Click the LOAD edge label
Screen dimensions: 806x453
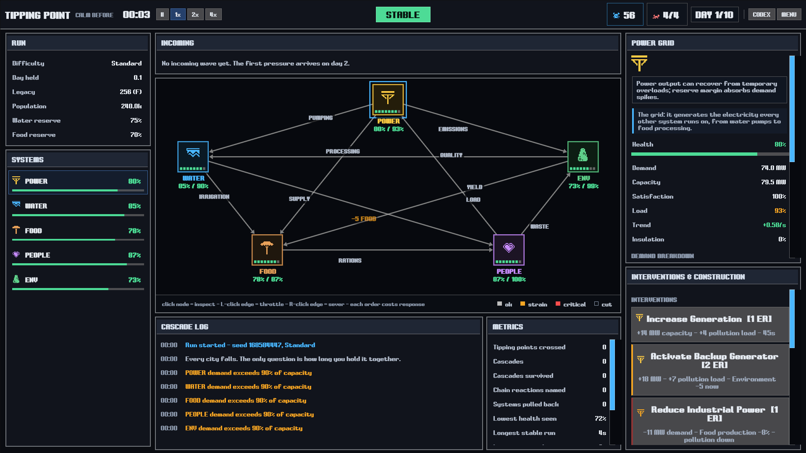473,200
